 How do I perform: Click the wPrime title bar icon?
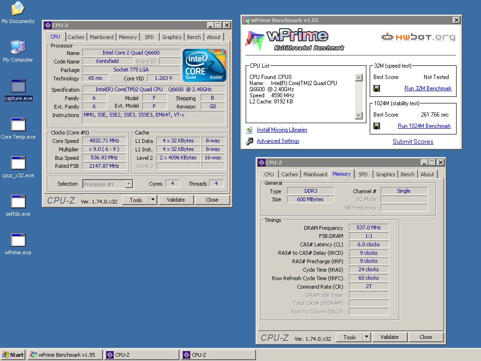pyautogui.click(x=246, y=20)
